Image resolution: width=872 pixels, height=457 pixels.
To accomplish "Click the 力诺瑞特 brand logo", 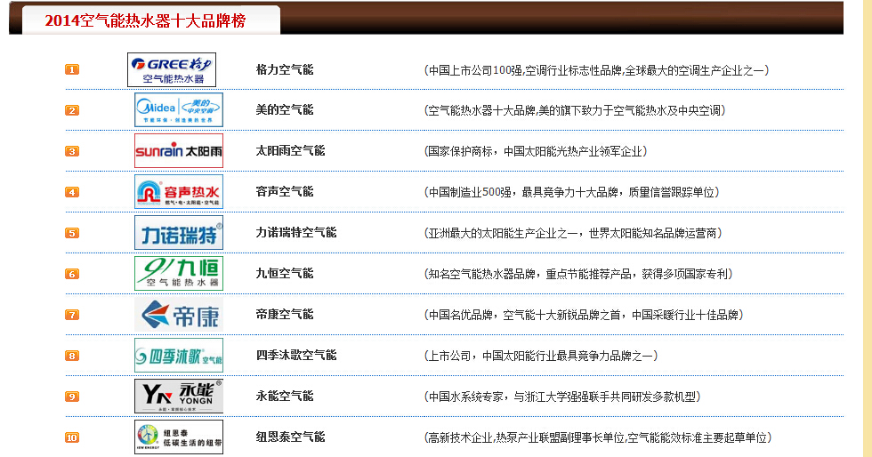I will (179, 232).
